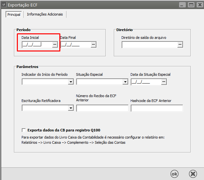Confirm the export with the ok icon
204x180 pixels.
click(x=174, y=174)
